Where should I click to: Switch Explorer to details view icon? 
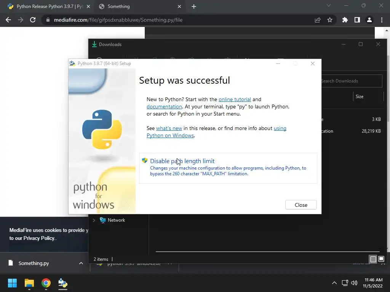click(x=373, y=259)
